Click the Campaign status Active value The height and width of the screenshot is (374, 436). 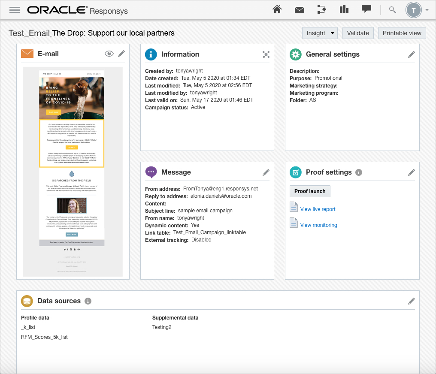click(198, 107)
